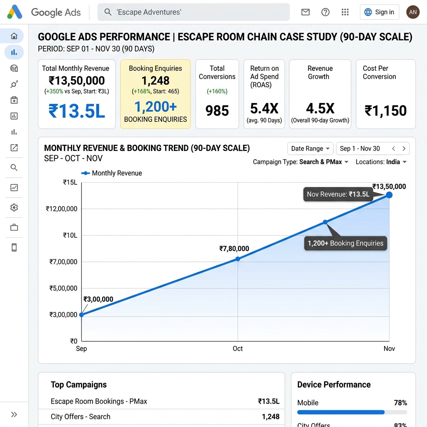Click the Mobile device progress bar
The height and width of the screenshot is (427, 427).
(352, 412)
